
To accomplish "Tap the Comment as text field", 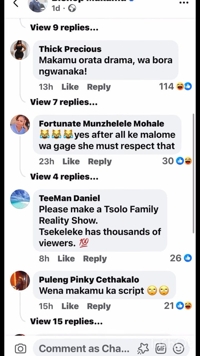I will 84,348.
